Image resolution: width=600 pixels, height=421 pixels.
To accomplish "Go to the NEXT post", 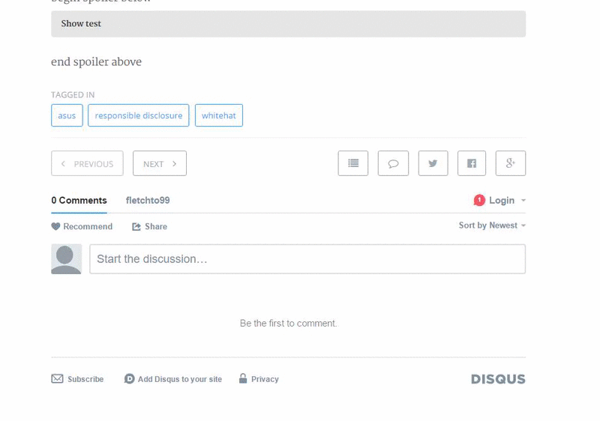I will tap(160, 163).
